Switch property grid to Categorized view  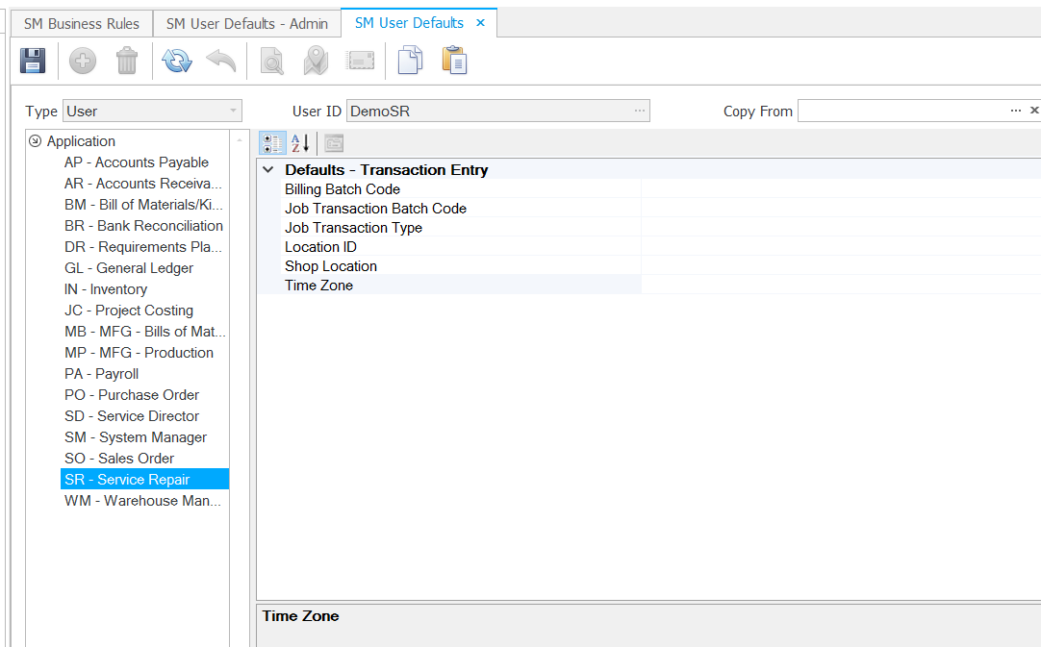(272, 143)
